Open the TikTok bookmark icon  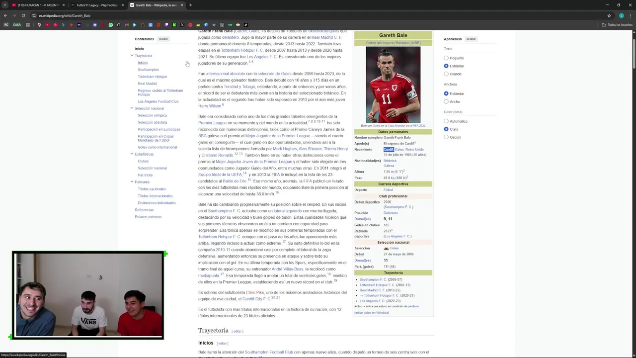[245, 25]
